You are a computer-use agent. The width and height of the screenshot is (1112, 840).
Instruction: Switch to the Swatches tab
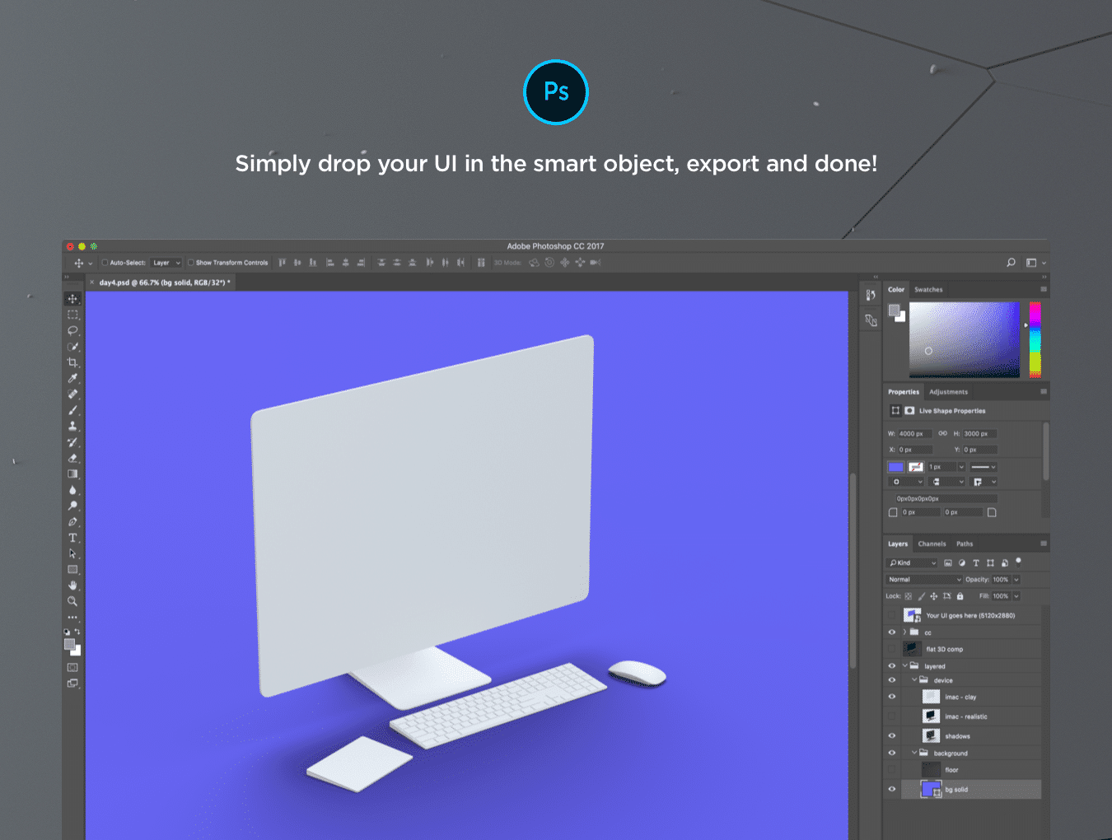(x=928, y=290)
